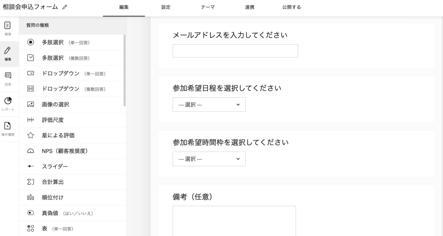Select the スライダー label
Screen dimensions: 443x236
[x=55, y=166]
